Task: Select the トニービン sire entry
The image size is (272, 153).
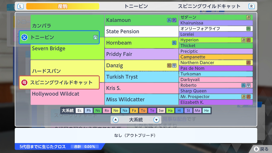Action: point(59,37)
